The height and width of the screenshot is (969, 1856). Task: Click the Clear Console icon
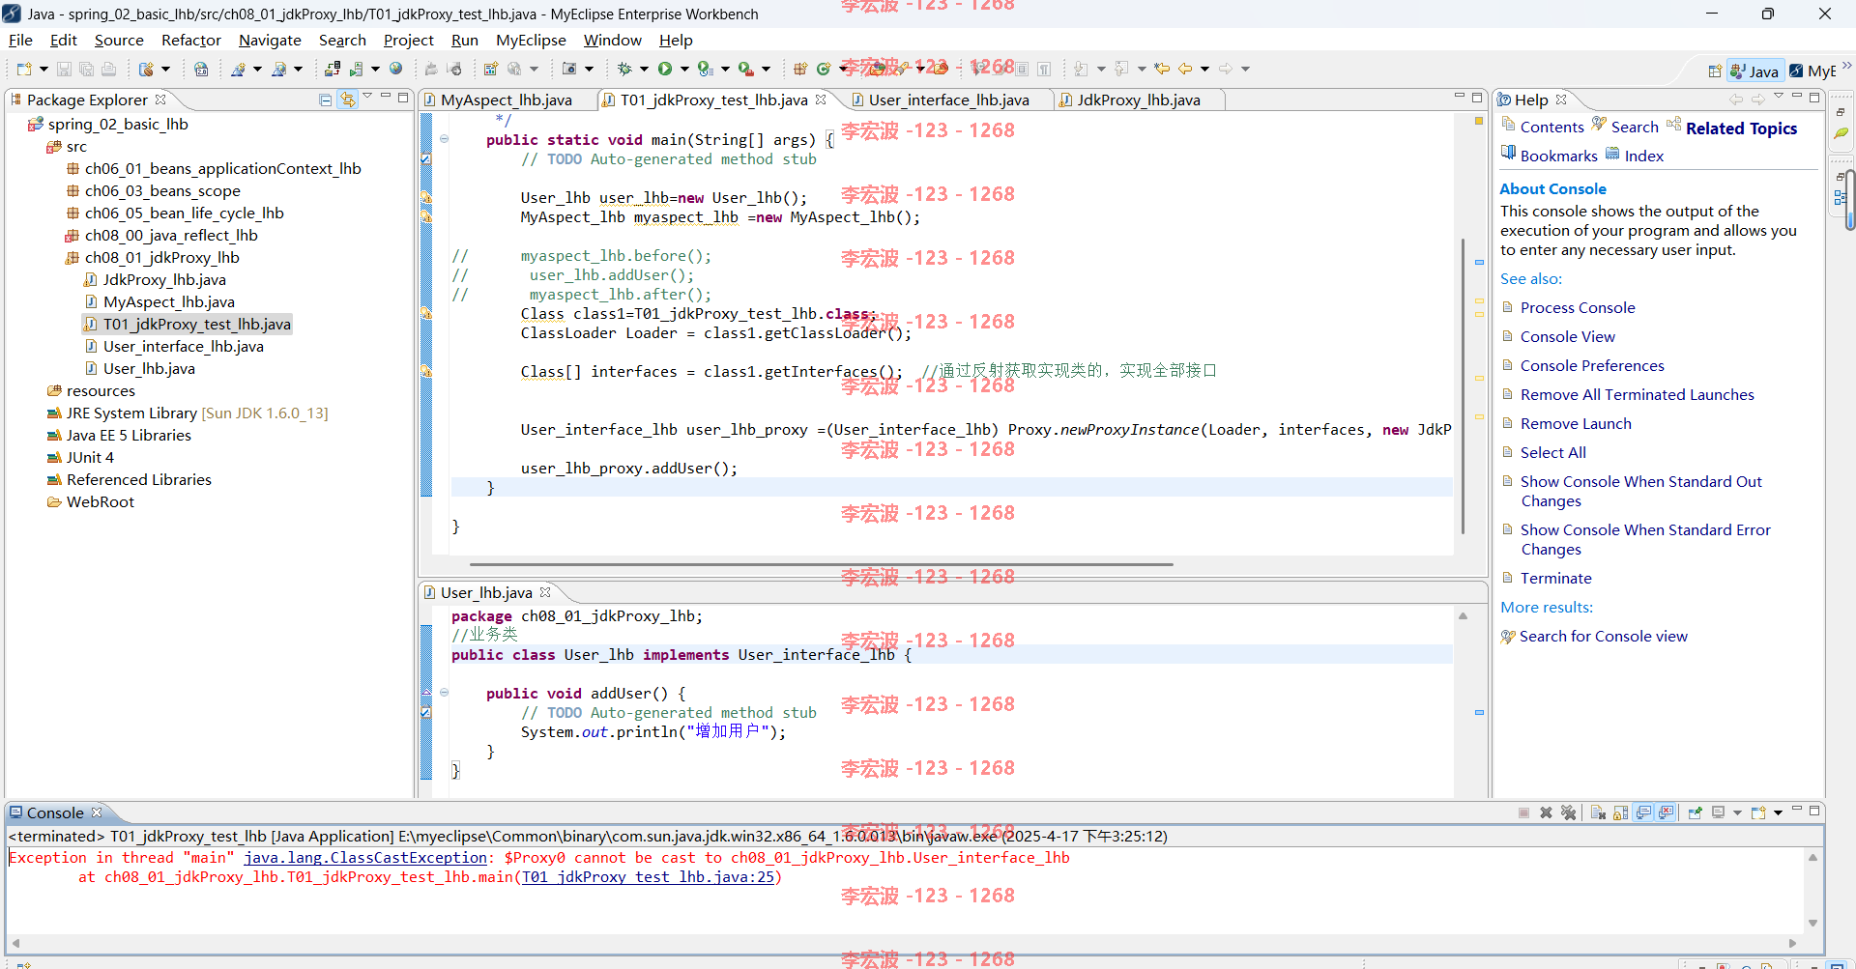pyautogui.click(x=1598, y=812)
